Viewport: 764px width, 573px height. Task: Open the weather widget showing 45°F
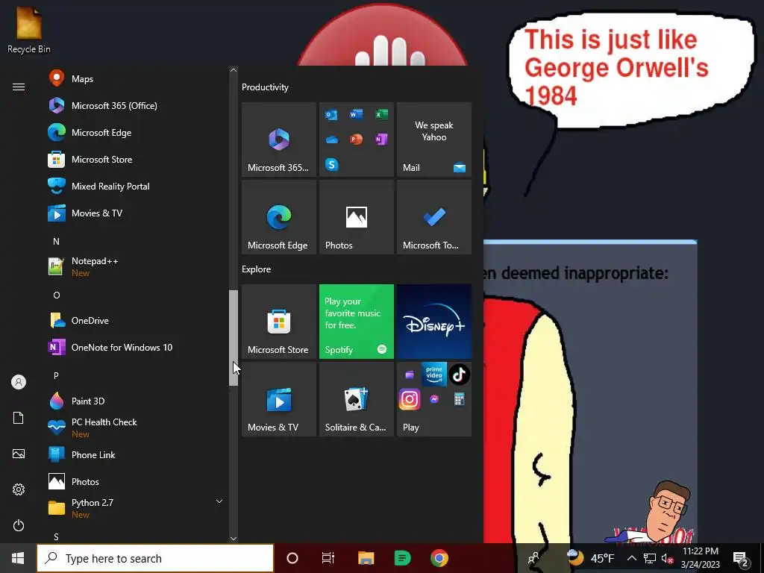coord(590,558)
